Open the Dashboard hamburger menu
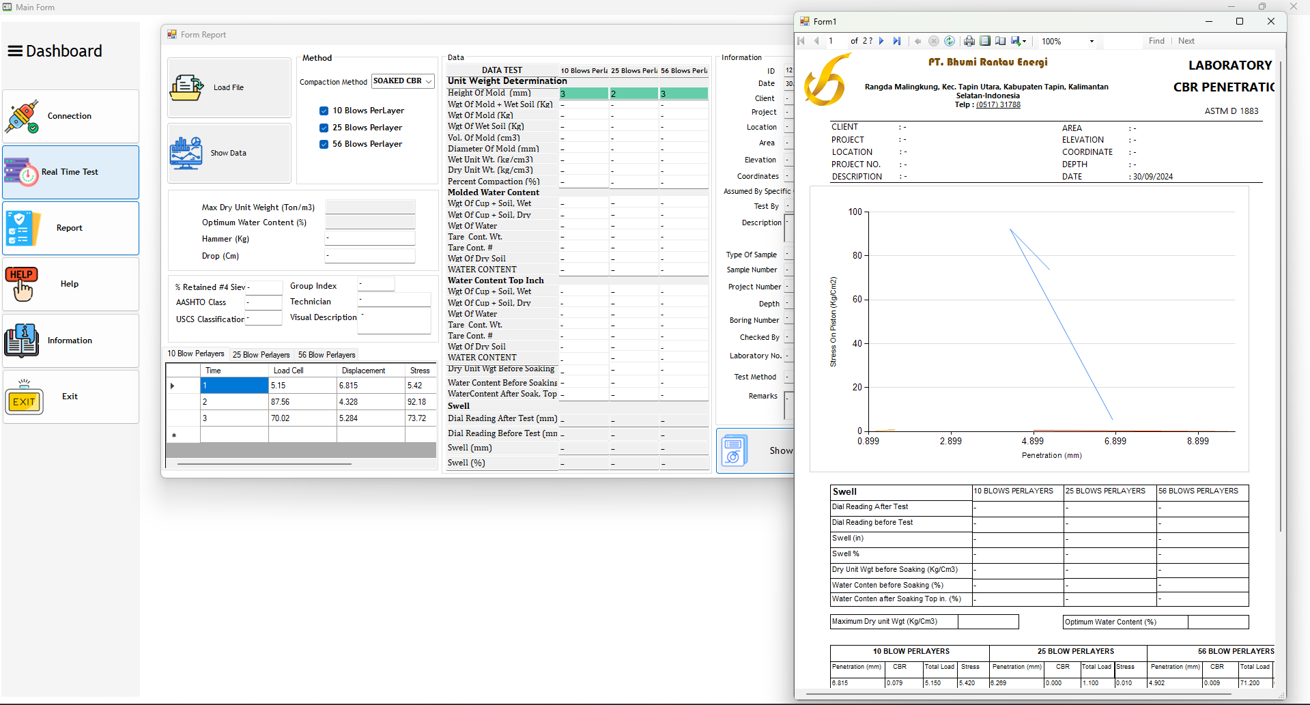Screen dimensions: 1310x705 pos(14,50)
